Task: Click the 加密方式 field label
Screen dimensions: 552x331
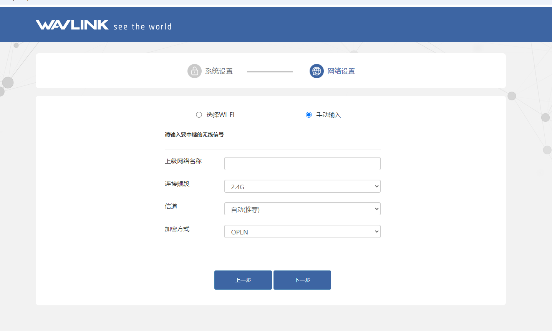Action: pyautogui.click(x=177, y=229)
